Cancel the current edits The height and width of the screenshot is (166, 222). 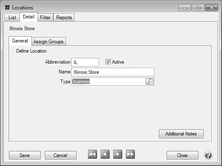coord(61,155)
